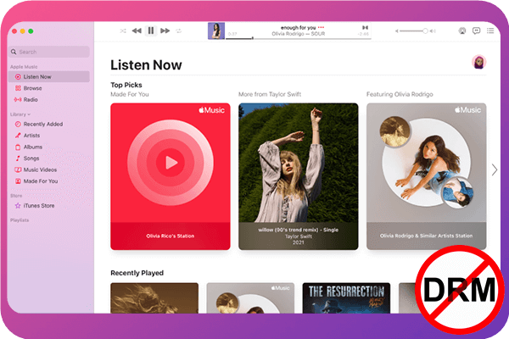Open Olivia Rodrigo & Similar Artists Station
Viewport: 509px width, 339px height.
click(426, 176)
